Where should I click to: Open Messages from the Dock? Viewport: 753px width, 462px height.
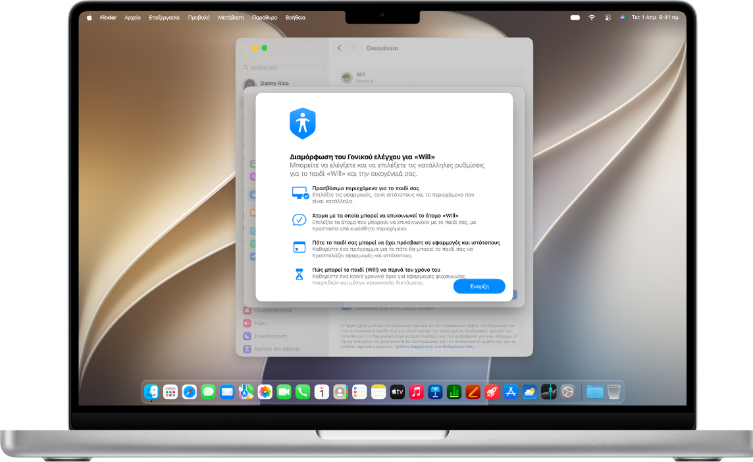click(x=208, y=392)
